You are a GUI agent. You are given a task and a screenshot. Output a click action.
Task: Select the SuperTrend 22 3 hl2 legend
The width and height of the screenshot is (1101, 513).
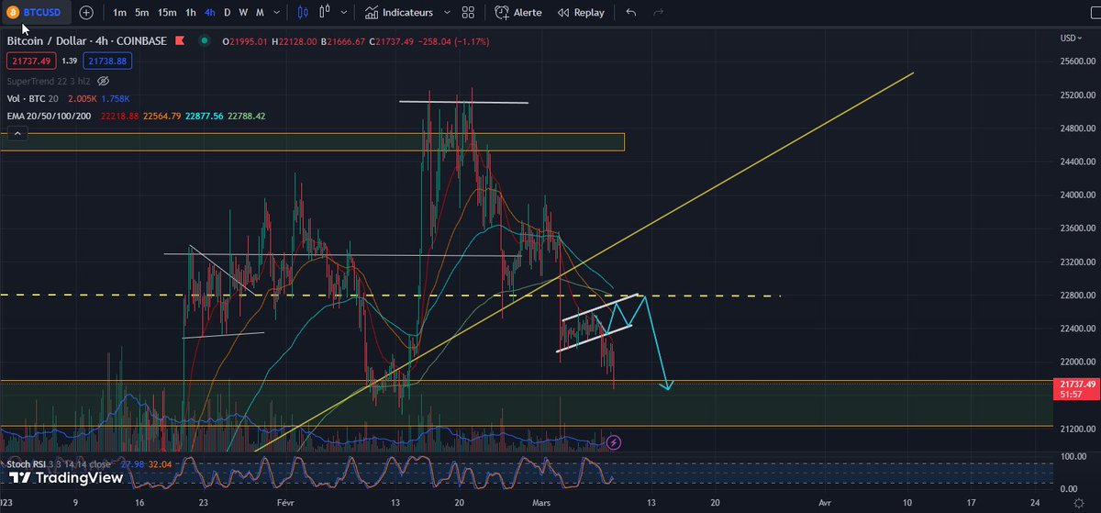(48, 81)
